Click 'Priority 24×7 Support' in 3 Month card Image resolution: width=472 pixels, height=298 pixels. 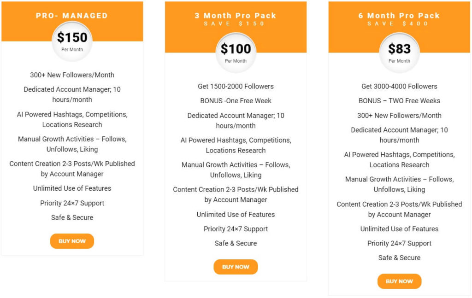pyautogui.click(x=236, y=229)
